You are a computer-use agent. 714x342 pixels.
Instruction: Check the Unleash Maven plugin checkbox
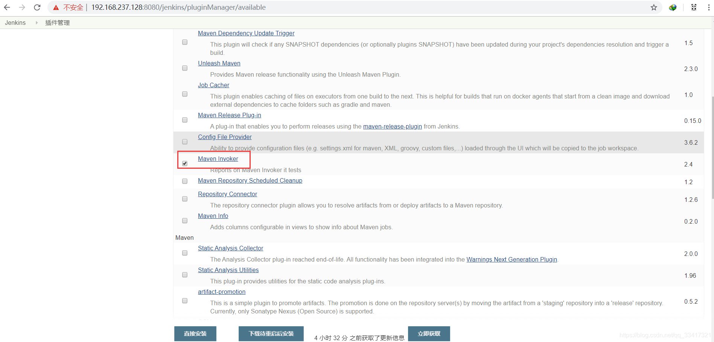(x=185, y=68)
